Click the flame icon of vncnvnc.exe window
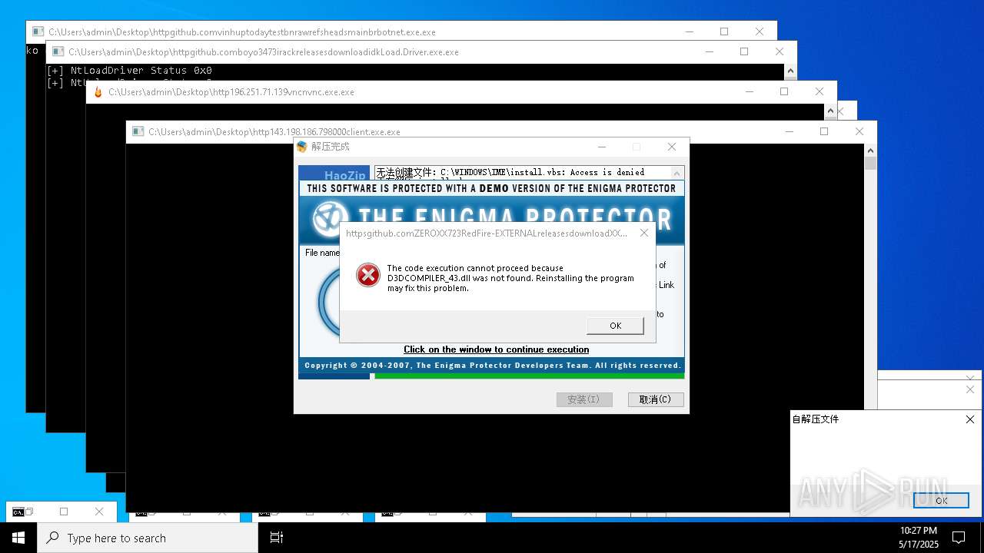The height and width of the screenshot is (553, 984). pos(98,92)
